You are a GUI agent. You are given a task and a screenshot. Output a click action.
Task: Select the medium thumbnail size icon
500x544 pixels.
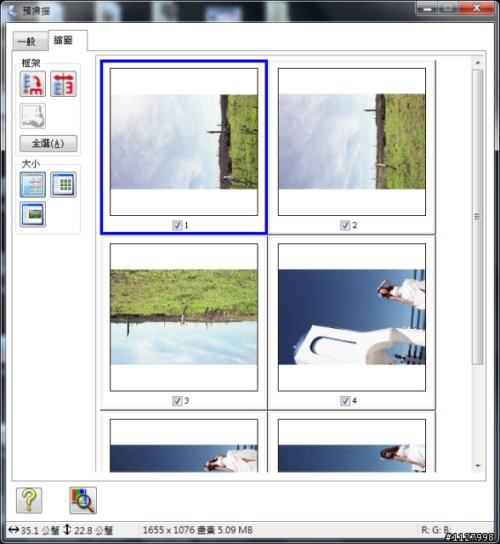tap(32, 184)
